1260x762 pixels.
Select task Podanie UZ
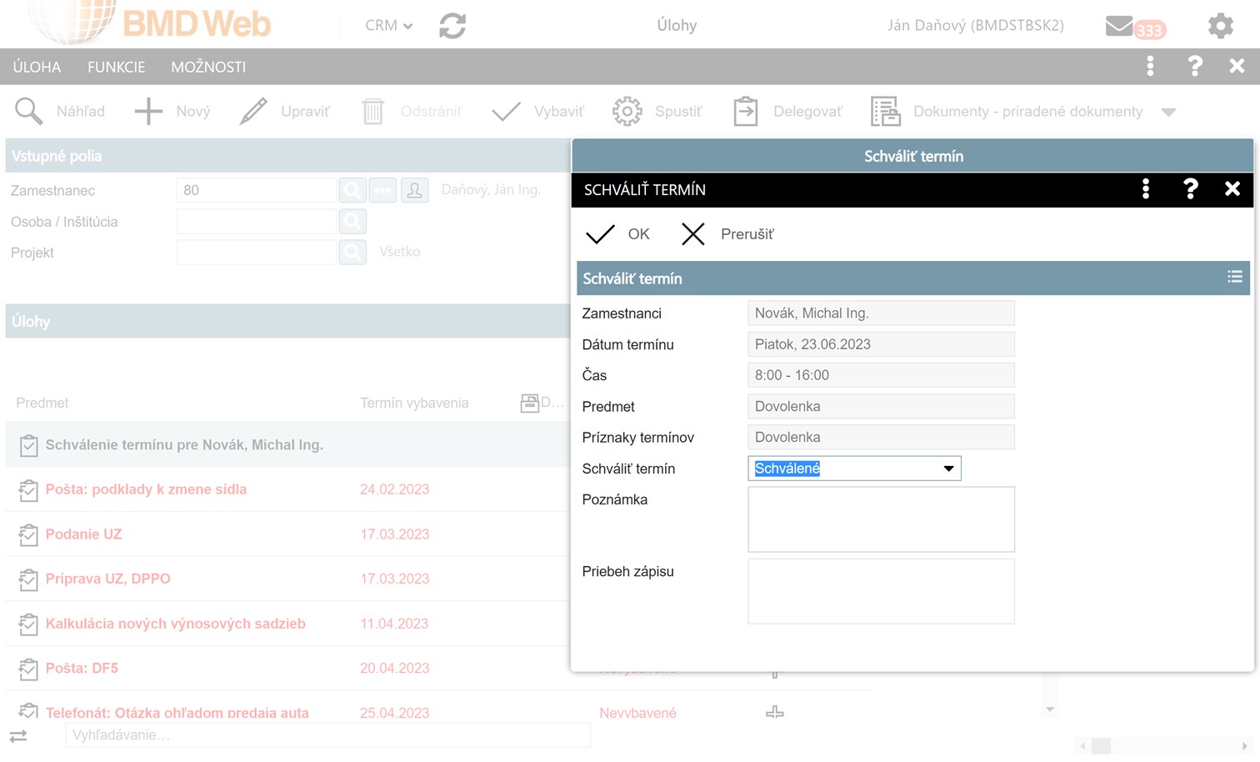pyautogui.click(x=83, y=534)
